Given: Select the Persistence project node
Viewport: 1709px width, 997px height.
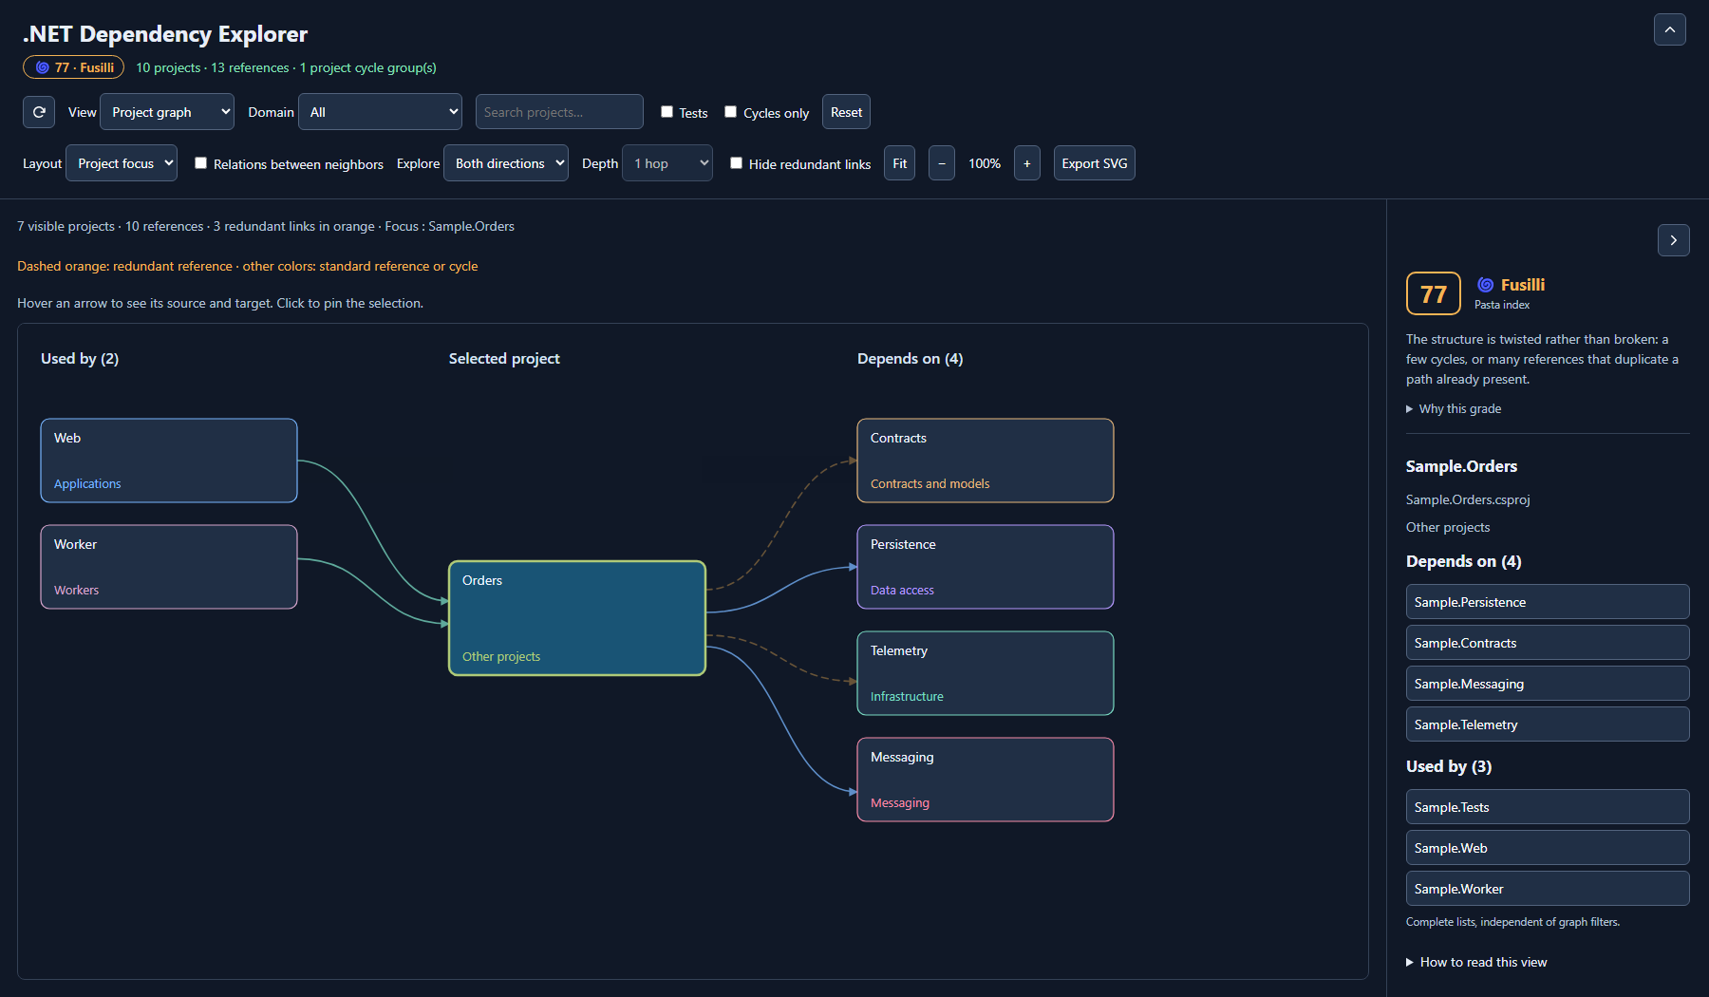Looking at the screenshot, I should pyautogui.click(x=986, y=567).
